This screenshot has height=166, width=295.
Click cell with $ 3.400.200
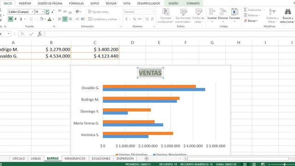click(x=95, y=49)
